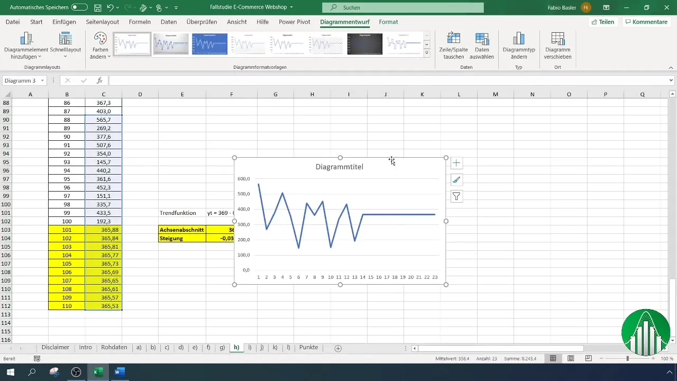Image resolution: width=677 pixels, height=381 pixels.
Task: Open the Undo history dropdown arrow
Action: click(118, 8)
